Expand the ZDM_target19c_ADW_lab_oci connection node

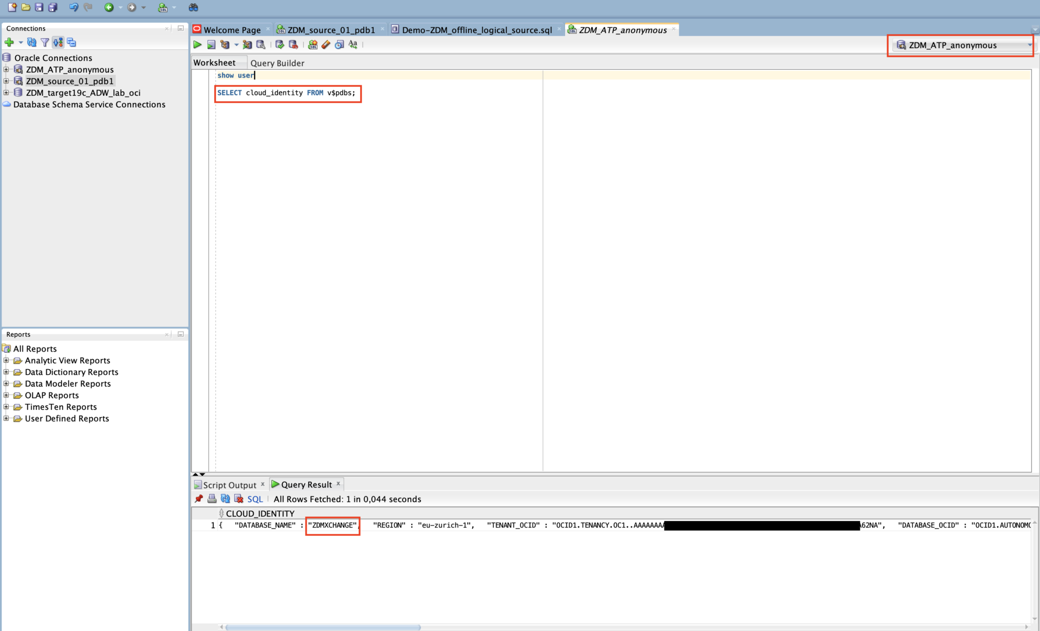6,93
